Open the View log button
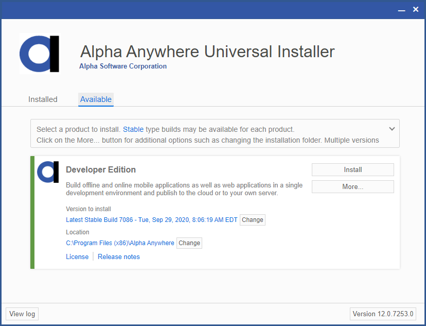Screen dimensions: 426x326 (x=22, y=314)
